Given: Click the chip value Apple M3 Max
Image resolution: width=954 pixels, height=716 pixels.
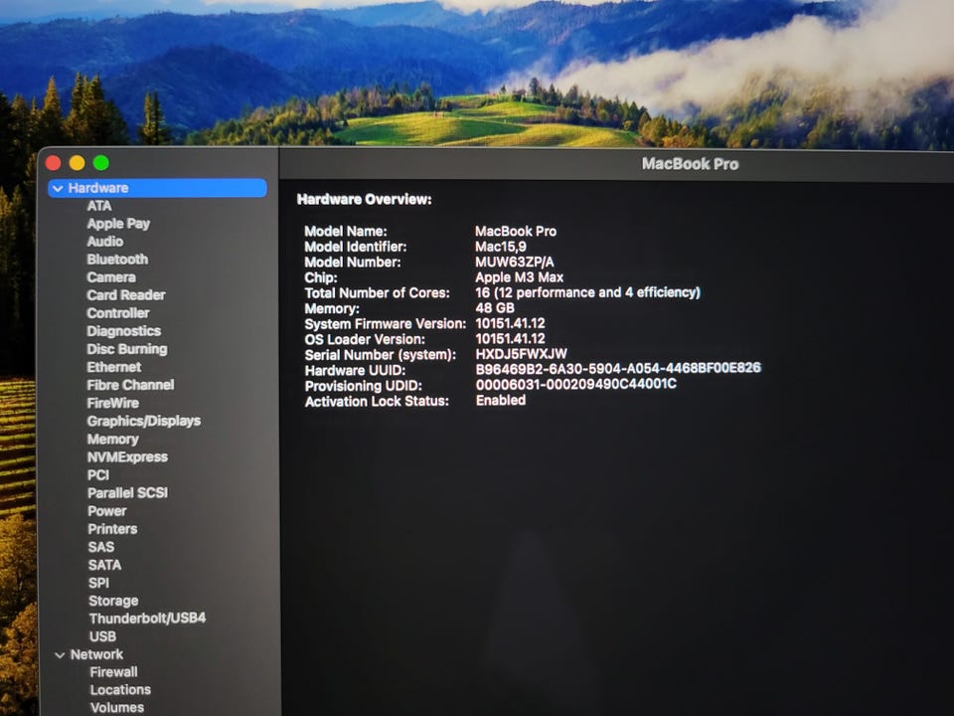Looking at the screenshot, I should 520,277.
